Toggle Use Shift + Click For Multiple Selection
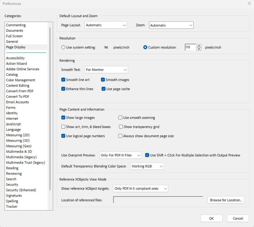This screenshot has height=227, width=254. (x=147, y=155)
